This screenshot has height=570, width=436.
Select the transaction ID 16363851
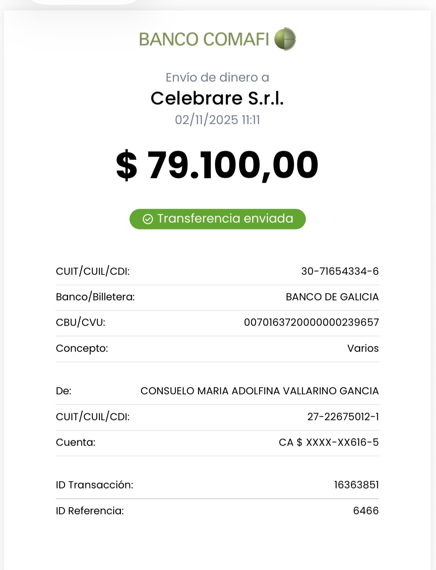[356, 485]
